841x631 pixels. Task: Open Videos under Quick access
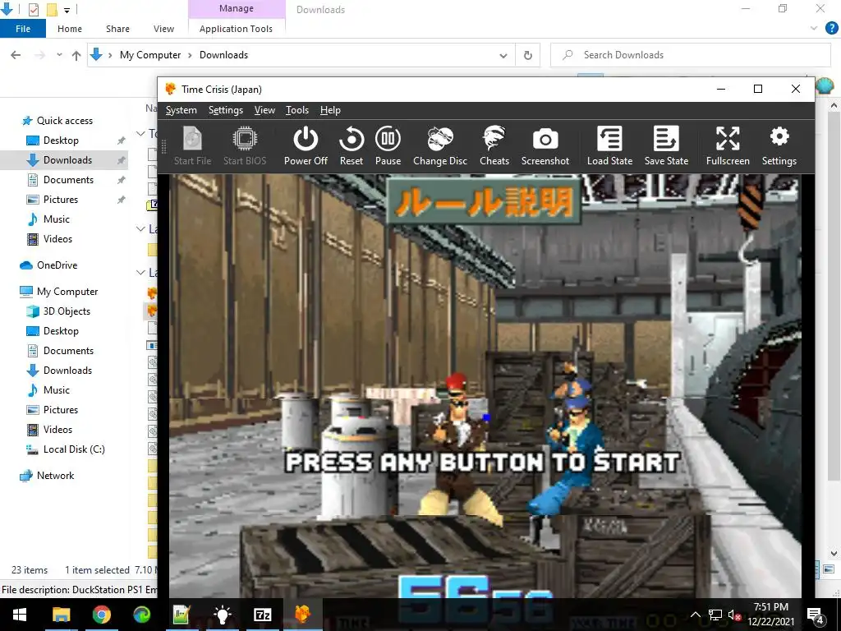(57, 239)
